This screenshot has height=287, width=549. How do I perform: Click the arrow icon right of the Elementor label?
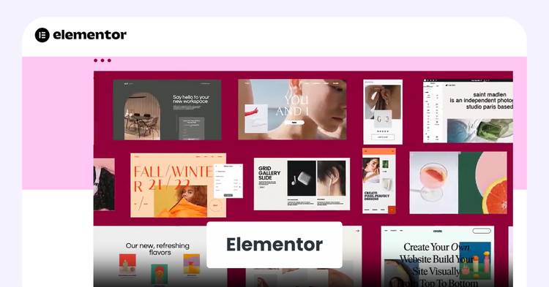(357, 231)
